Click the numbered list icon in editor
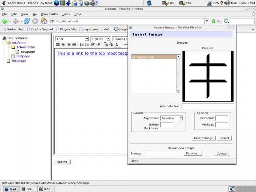This screenshot has width=256, height=192. pyautogui.click(x=82, y=44)
